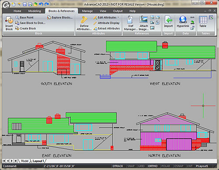Click the chain-link icon top of Data group
Image resolution: width=219 pixels, height=170 pixels.
pos(192,18)
